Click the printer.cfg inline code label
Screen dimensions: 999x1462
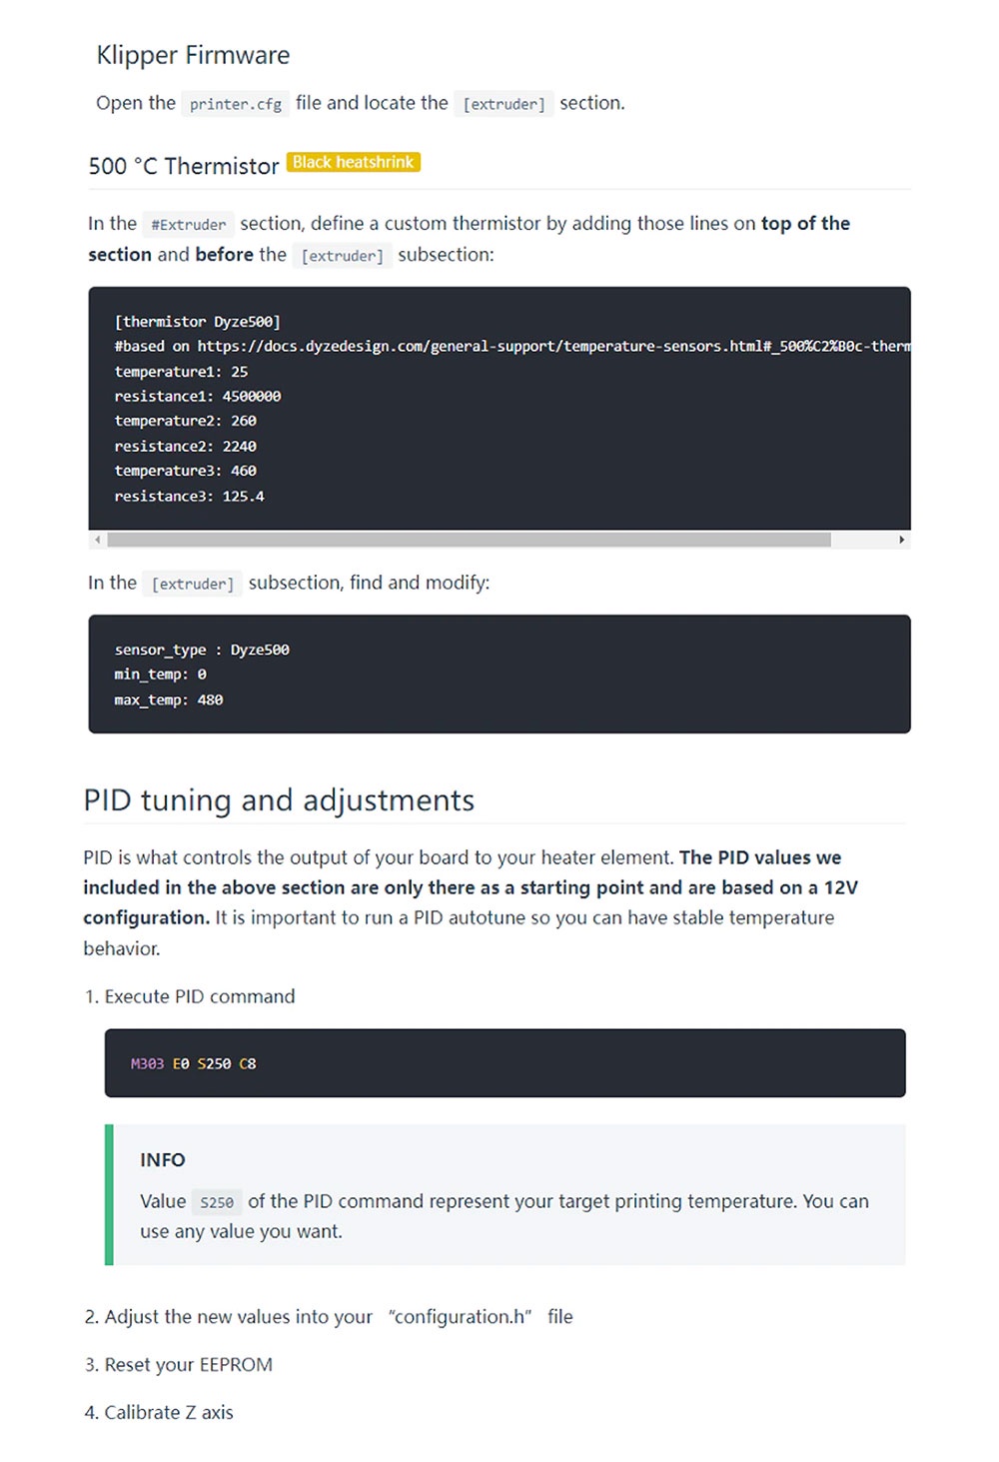click(236, 104)
